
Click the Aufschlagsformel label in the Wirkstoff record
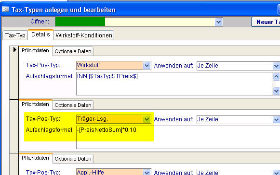(x=50, y=76)
